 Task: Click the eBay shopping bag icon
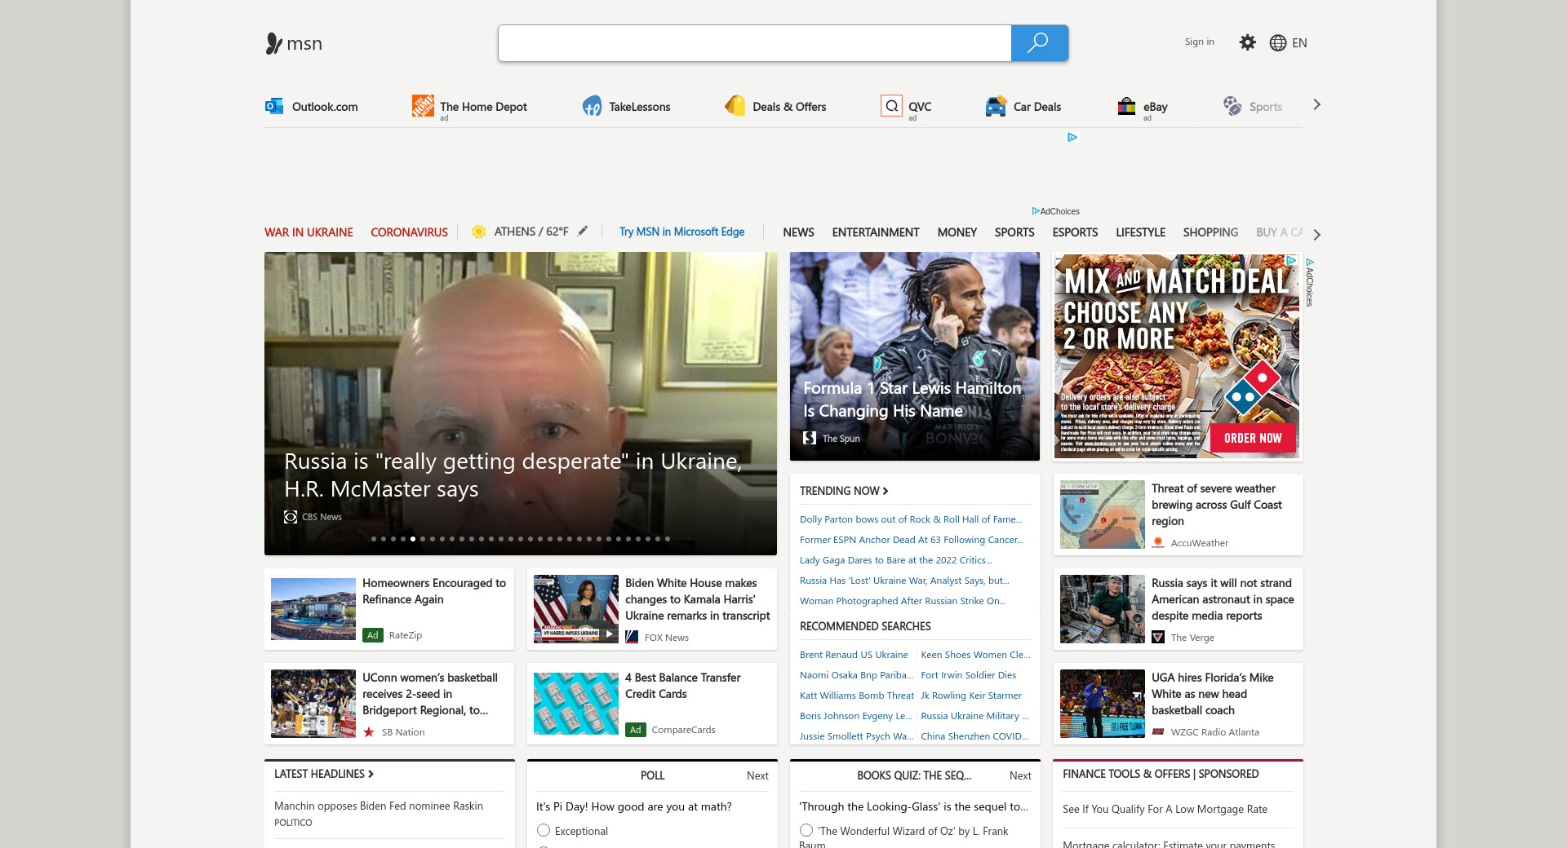click(1126, 107)
